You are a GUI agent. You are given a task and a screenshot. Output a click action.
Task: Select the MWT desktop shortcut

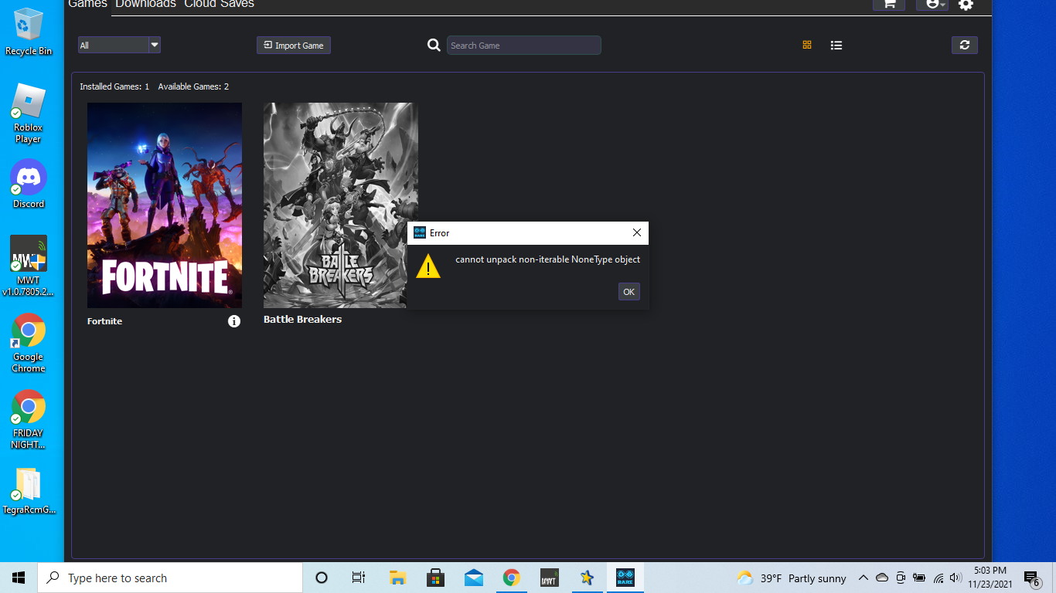[x=29, y=266]
